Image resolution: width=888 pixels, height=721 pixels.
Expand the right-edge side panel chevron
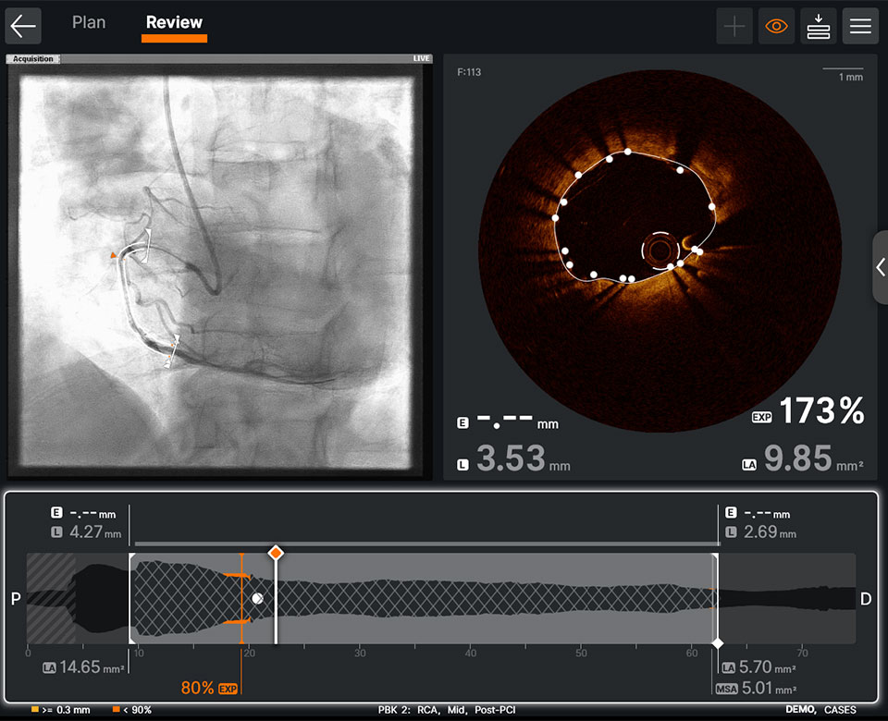tap(880, 268)
